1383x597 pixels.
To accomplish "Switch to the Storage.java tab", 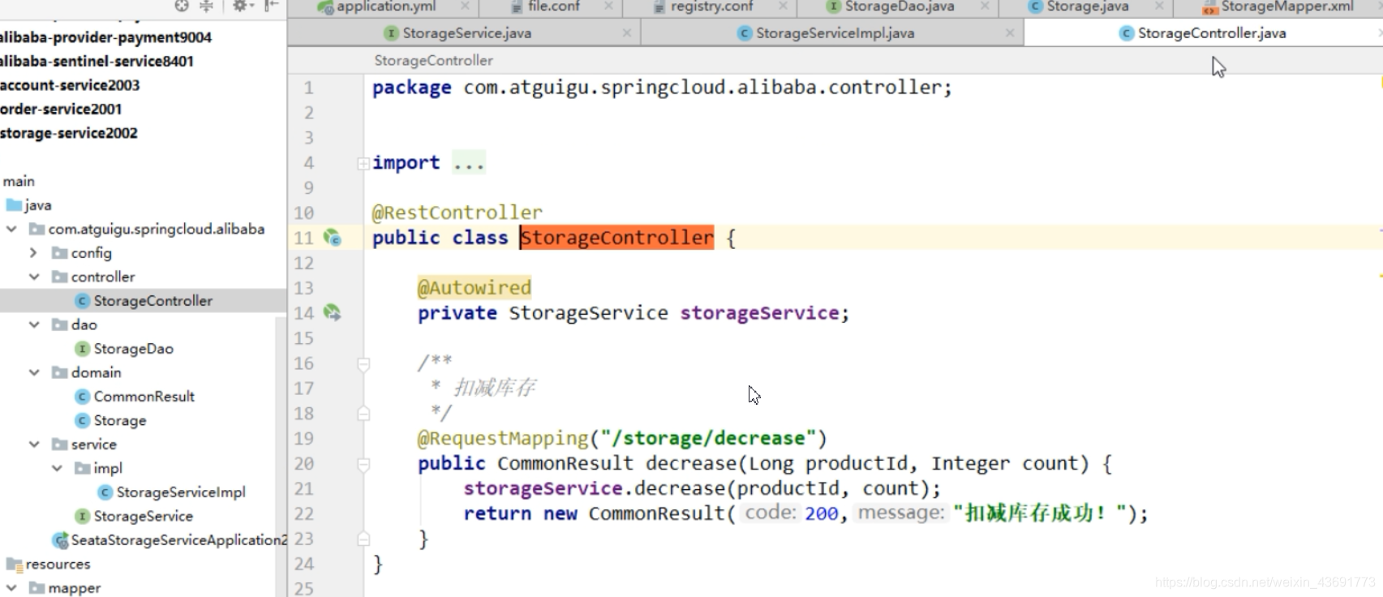I will point(1087,6).
